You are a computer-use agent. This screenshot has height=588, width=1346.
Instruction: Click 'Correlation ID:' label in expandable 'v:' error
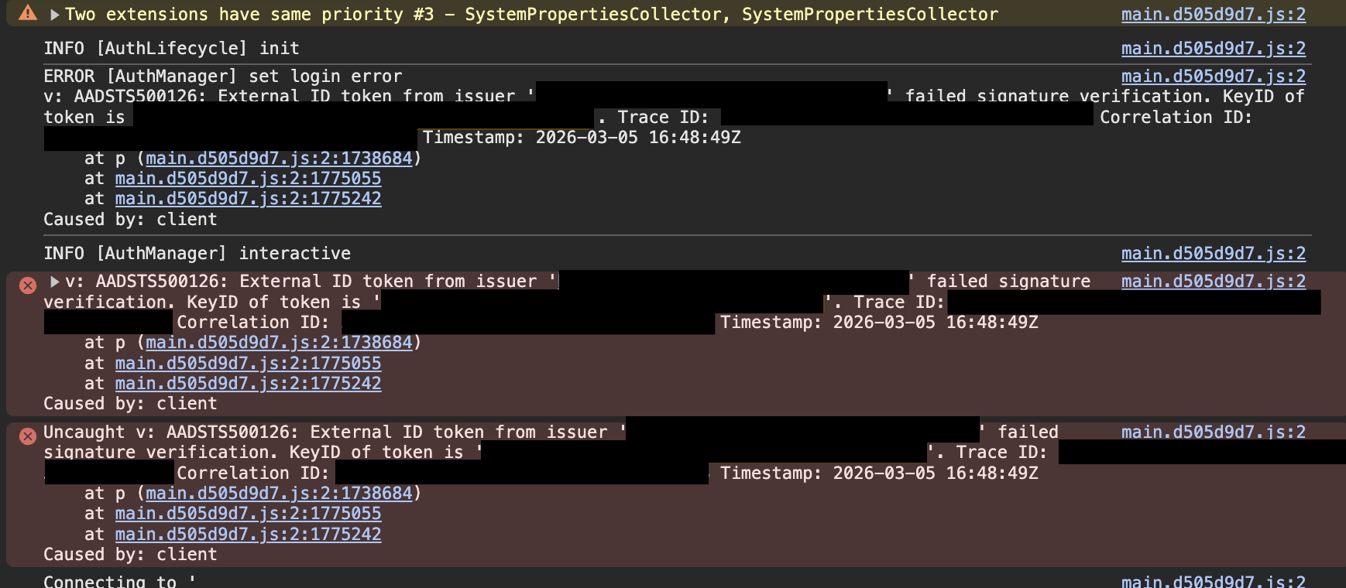pyautogui.click(x=252, y=323)
